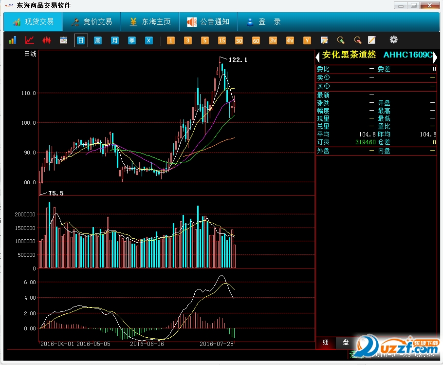Choose the 3-minute chart interval

(187, 40)
